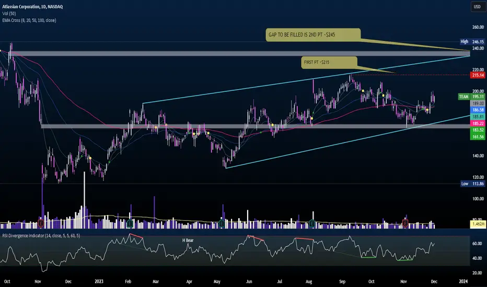Select the RSI Divergence Indicator legend

[x=41, y=236]
